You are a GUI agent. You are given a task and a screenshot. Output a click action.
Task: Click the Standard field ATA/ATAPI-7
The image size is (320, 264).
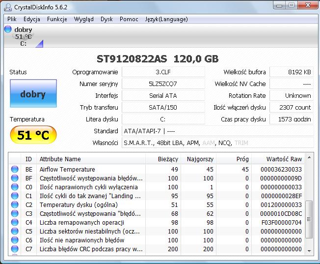point(218,131)
